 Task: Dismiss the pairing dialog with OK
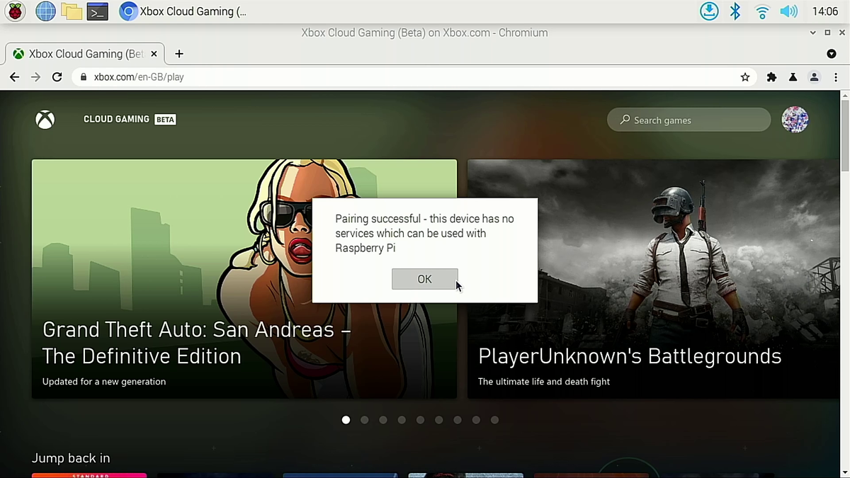pyautogui.click(x=424, y=278)
